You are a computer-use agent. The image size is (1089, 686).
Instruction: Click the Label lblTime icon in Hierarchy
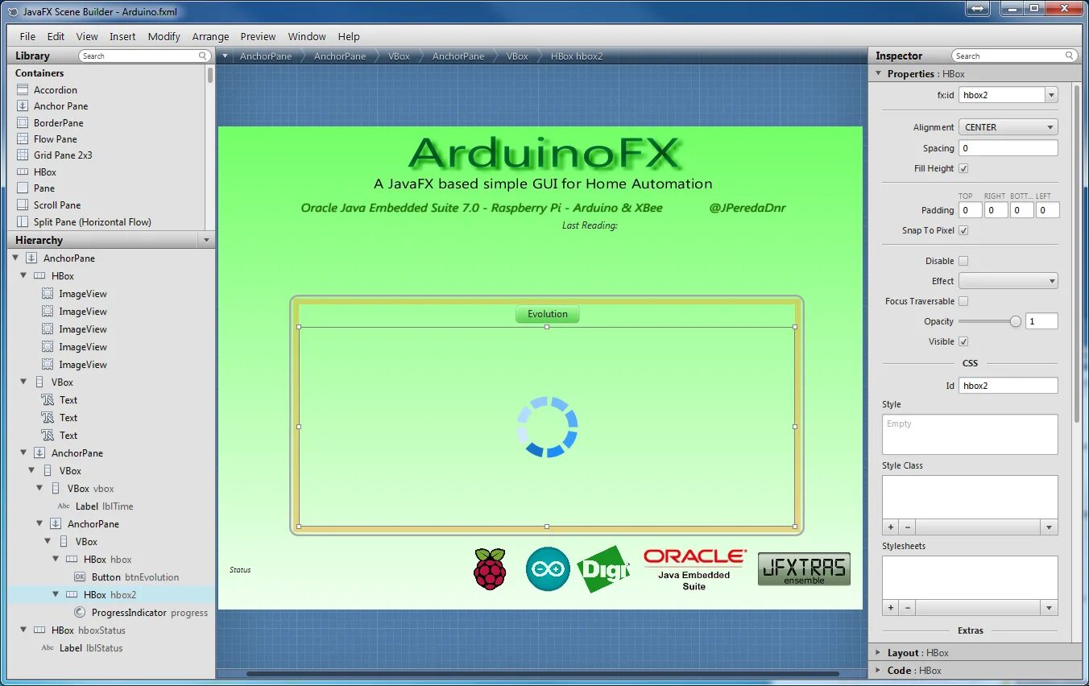click(x=64, y=506)
